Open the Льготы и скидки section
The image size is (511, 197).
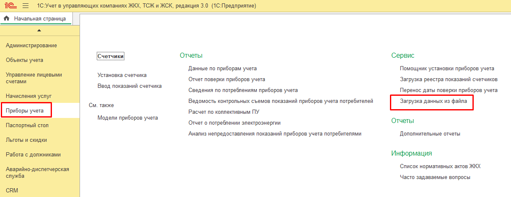[26, 140]
